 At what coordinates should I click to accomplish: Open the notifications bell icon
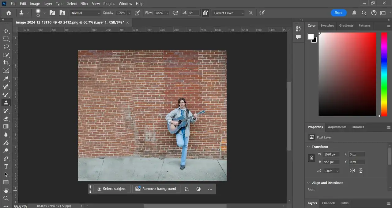[354, 13]
